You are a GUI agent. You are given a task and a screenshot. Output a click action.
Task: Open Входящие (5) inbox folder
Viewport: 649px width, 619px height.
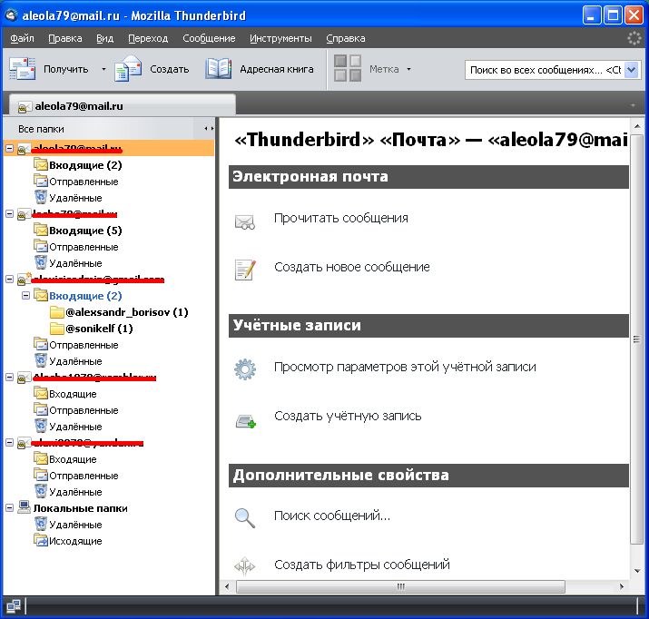pos(85,231)
